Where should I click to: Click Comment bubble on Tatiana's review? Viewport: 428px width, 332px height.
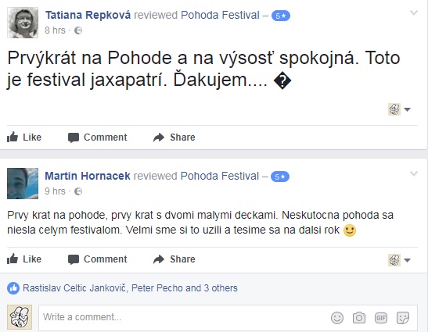98,137
